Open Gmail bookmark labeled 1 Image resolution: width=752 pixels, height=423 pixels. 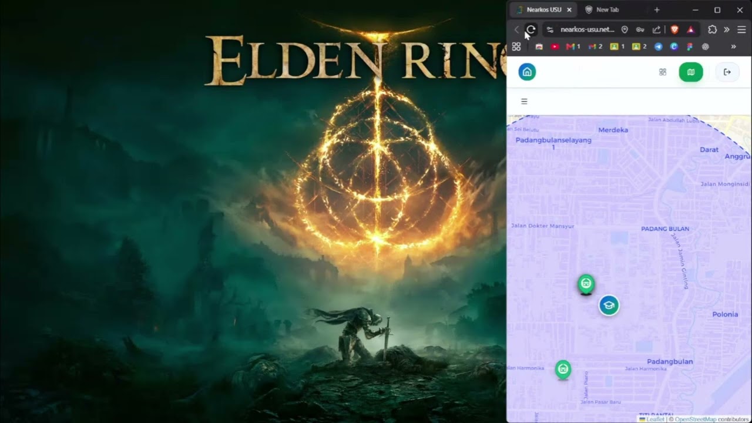click(x=573, y=46)
